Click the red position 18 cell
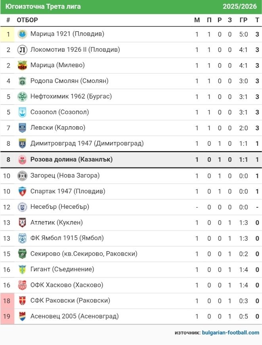 pos(7,301)
